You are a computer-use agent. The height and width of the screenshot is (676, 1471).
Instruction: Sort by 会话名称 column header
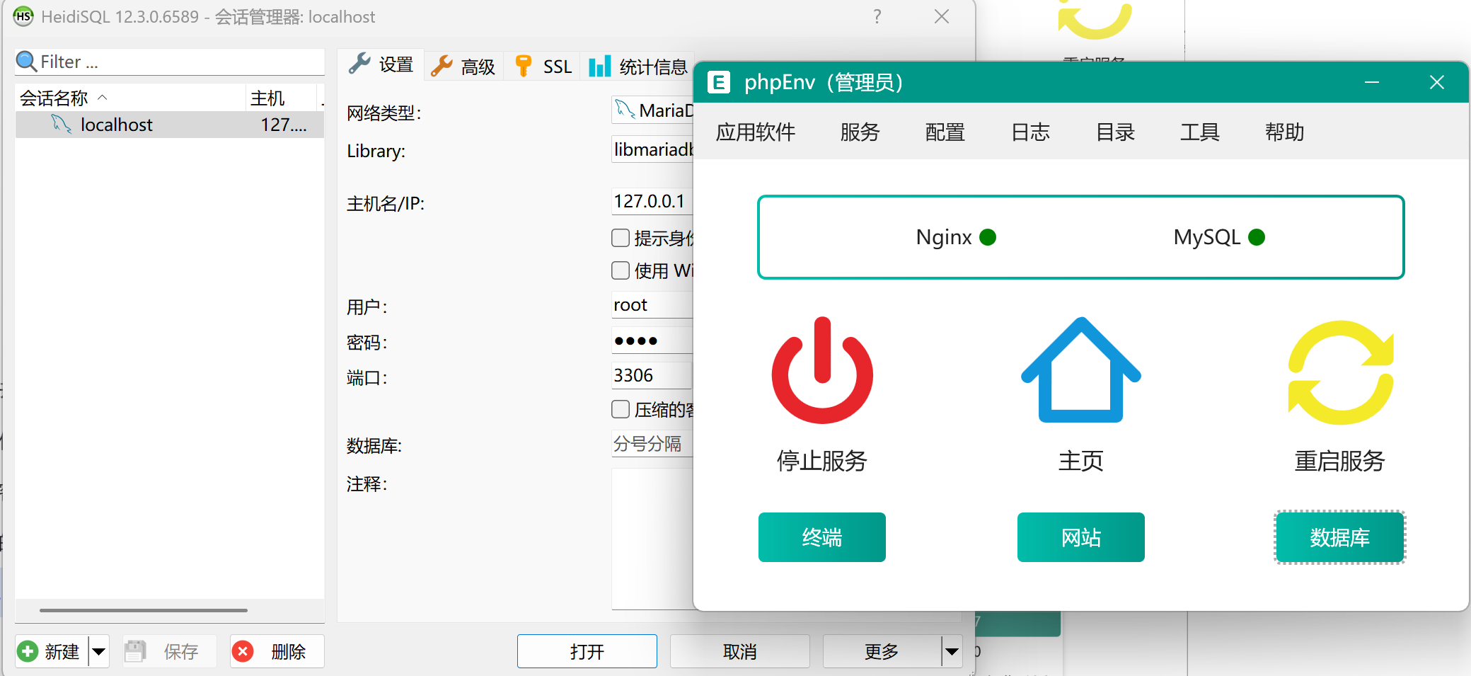pos(130,98)
